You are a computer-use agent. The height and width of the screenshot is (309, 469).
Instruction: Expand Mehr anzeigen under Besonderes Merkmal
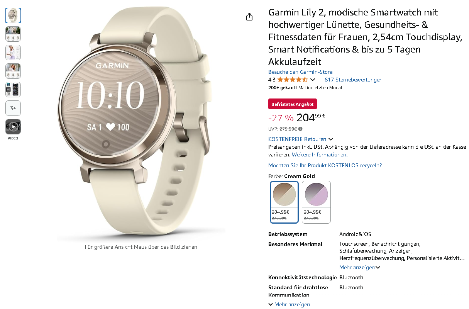[360, 267]
